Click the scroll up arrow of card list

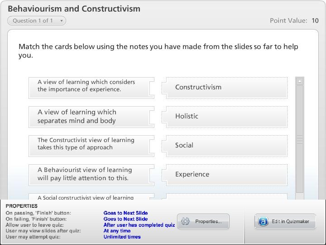tap(299, 81)
